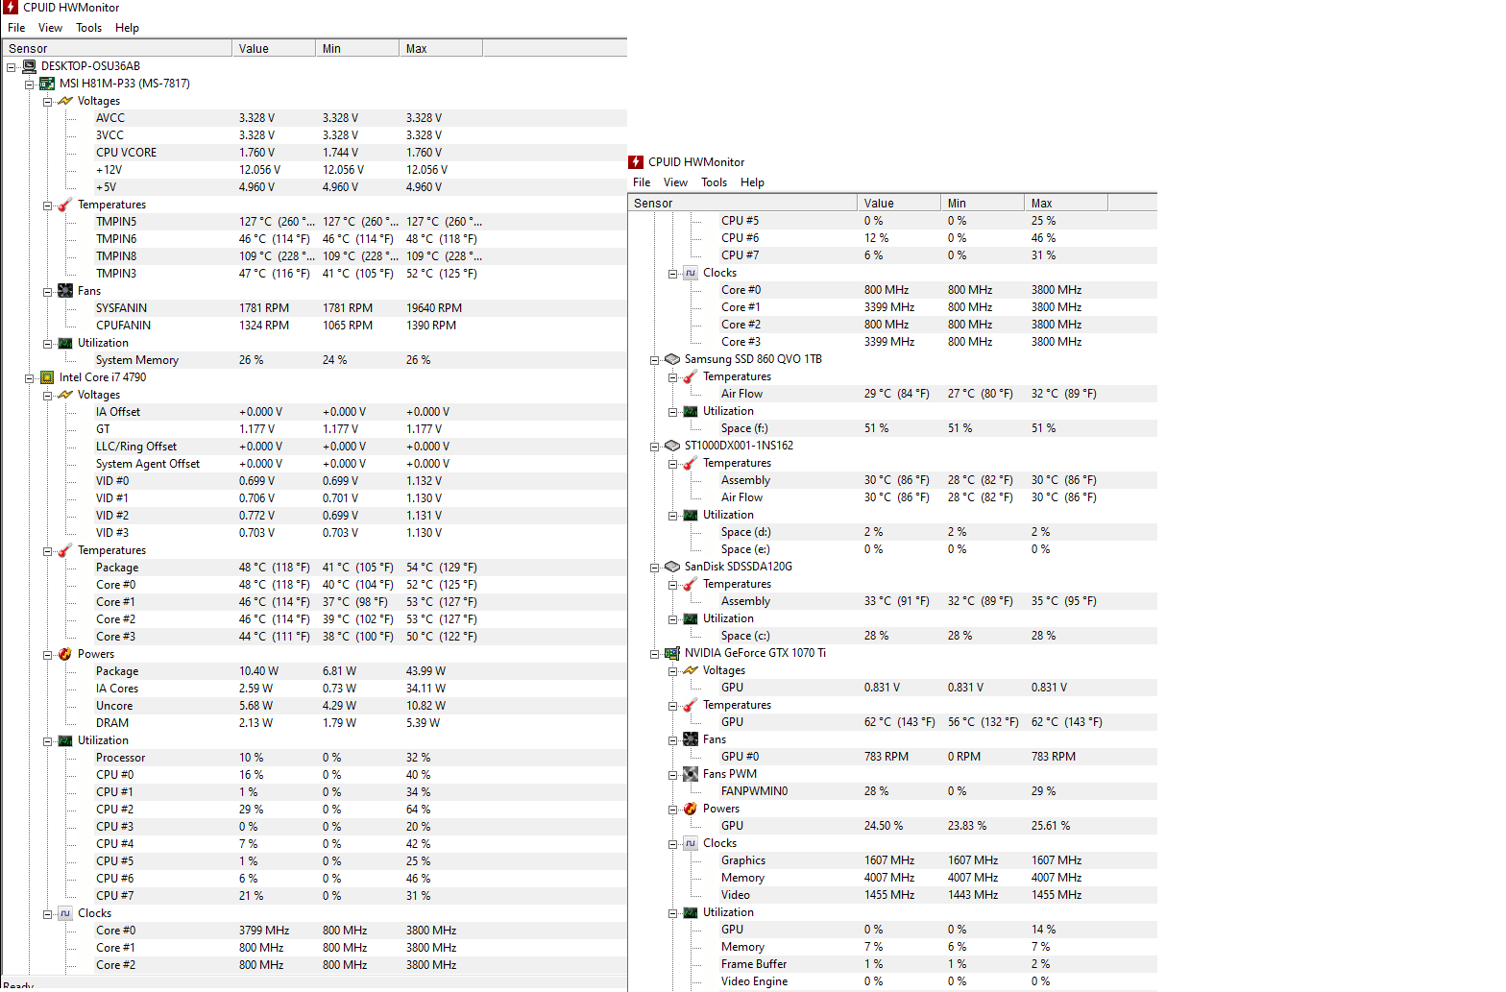Click the Intel CPU Temperatures thermometer icon
The image size is (1506, 992).
tap(65, 550)
